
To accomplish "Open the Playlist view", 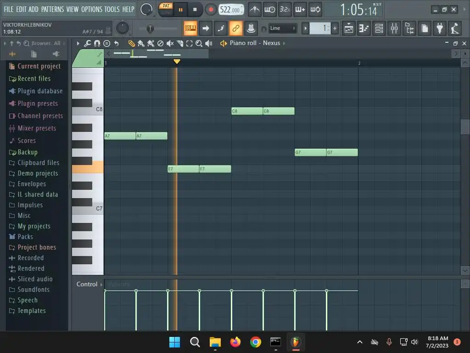I will (x=349, y=28).
